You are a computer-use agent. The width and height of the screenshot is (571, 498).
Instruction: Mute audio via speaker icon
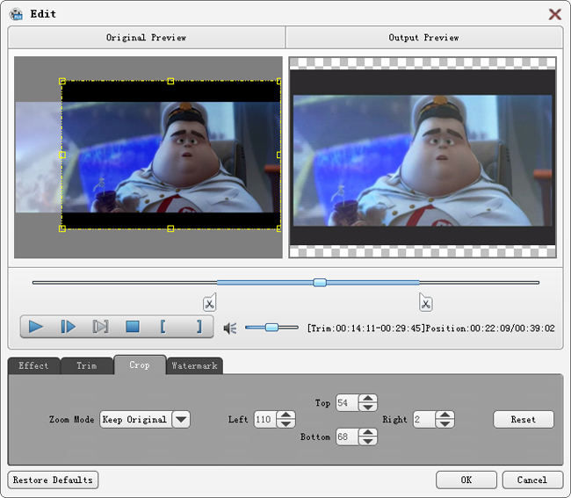point(230,328)
